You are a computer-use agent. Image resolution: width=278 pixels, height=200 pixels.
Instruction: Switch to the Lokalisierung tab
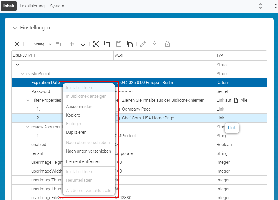tap(32, 6)
